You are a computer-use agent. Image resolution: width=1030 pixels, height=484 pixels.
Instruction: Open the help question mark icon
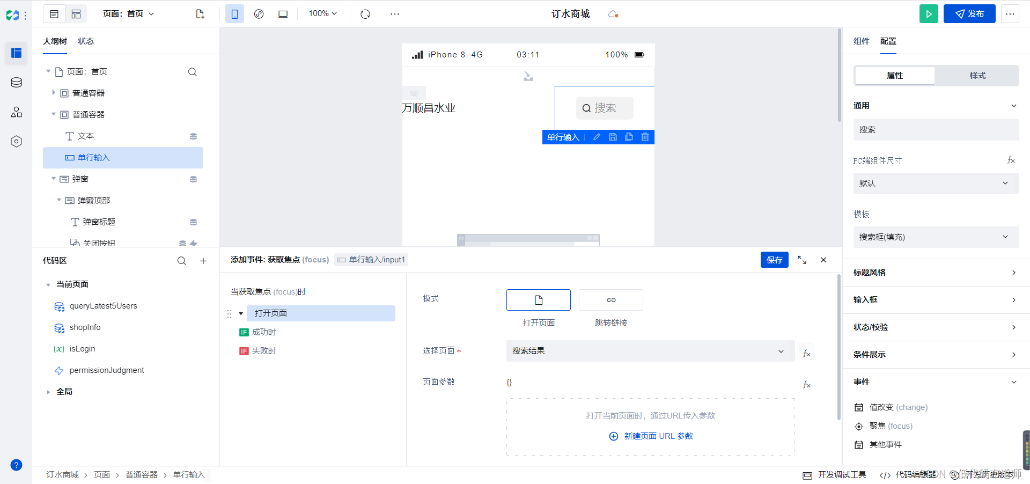point(16,465)
